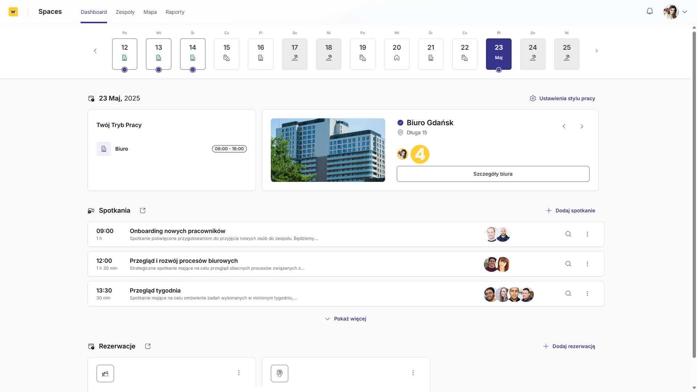Switch to the Dashboard tab
This screenshot has height=392, width=697.
(94, 12)
